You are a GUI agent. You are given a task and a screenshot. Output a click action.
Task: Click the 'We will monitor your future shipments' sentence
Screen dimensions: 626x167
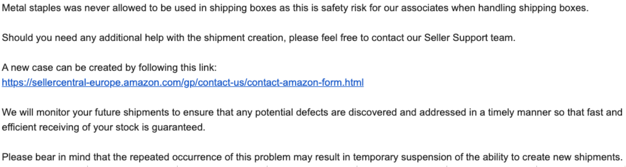pyautogui.click(x=312, y=120)
